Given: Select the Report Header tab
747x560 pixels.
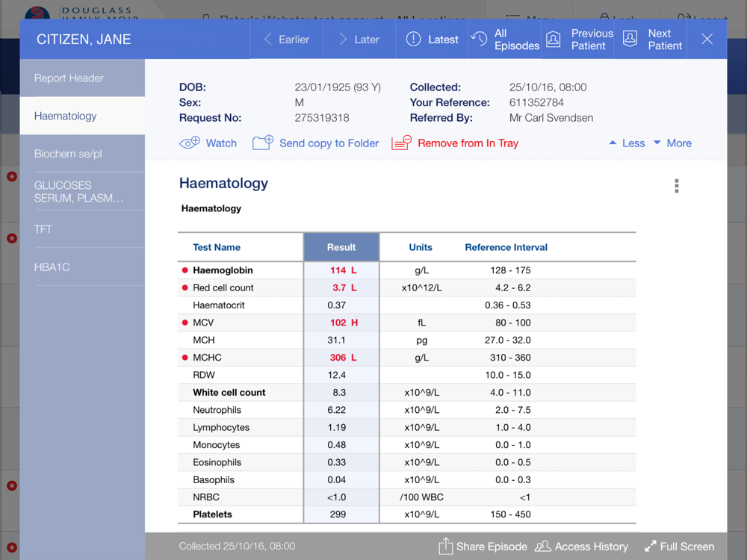Looking at the screenshot, I should (x=69, y=78).
